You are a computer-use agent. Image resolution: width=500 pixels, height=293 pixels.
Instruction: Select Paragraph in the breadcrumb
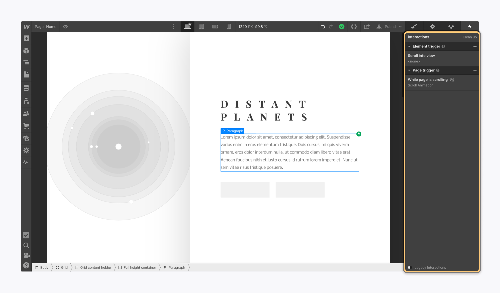coord(174,268)
